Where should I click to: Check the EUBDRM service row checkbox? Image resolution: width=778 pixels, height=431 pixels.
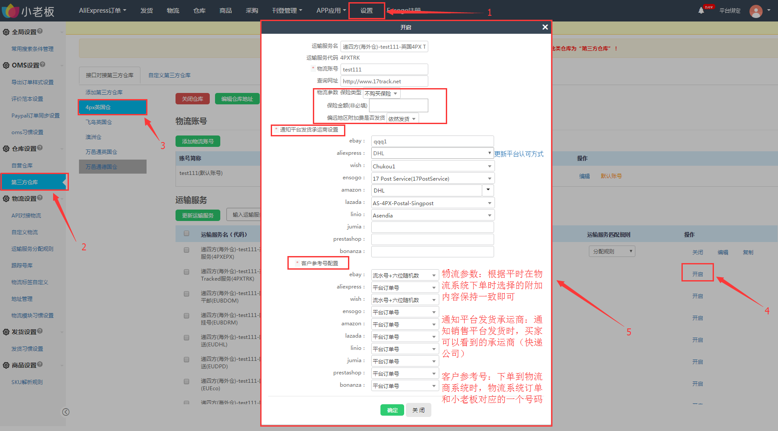tap(186, 316)
